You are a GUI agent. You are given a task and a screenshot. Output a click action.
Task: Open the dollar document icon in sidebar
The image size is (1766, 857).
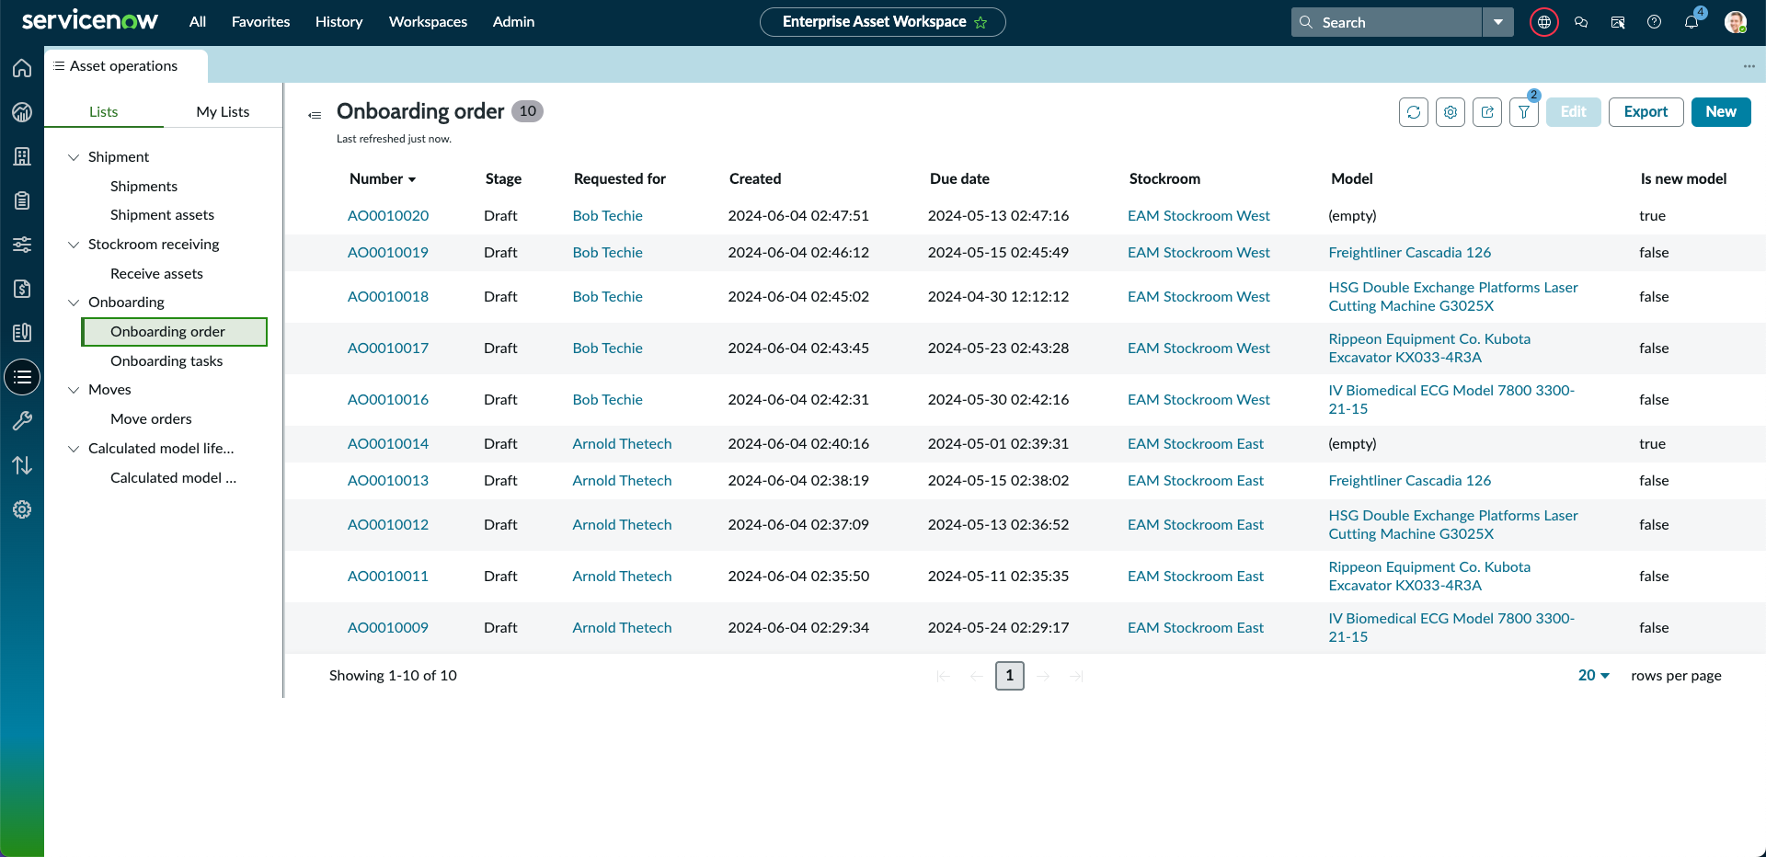22,289
